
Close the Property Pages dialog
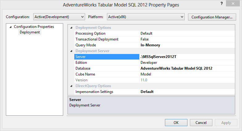coord(233,3)
